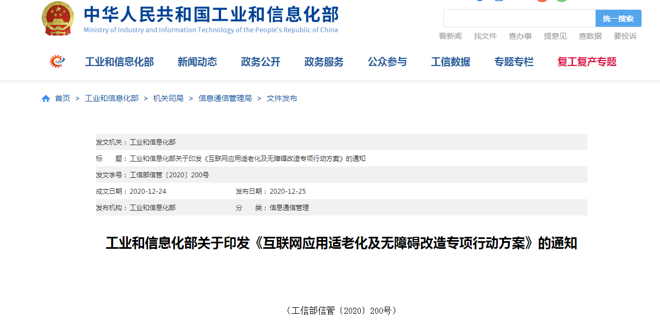Open the 提意见 link
The width and height of the screenshot is (660, 323).
click(x=555, y=36)
